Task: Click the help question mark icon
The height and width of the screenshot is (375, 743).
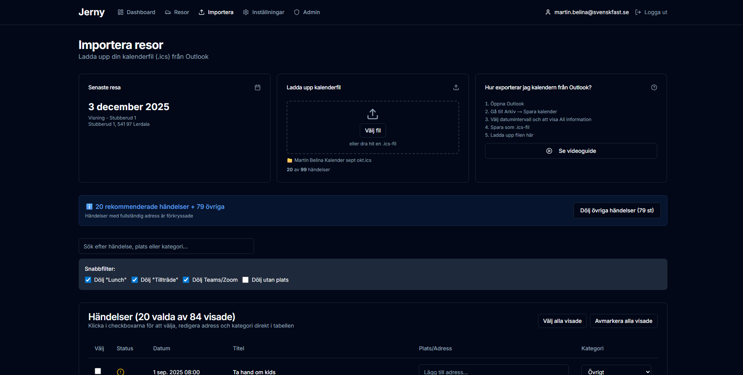Action: [654, 87]
